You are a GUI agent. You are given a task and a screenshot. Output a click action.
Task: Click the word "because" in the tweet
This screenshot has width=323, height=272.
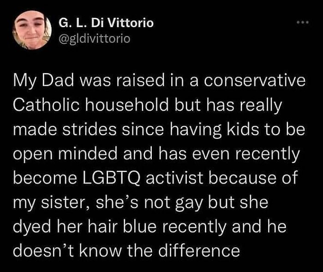241,177
